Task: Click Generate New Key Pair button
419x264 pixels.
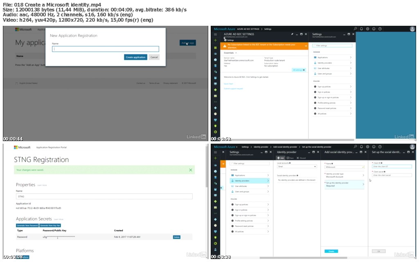Action: tap(50, 226)
